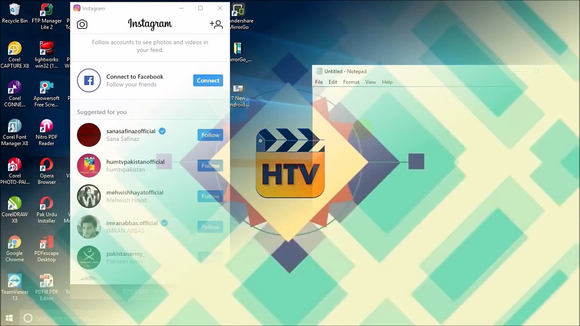This screenshot has height=326, width=580.
Task: Click Instagram app icon in title bar
Action: (77, 8)
